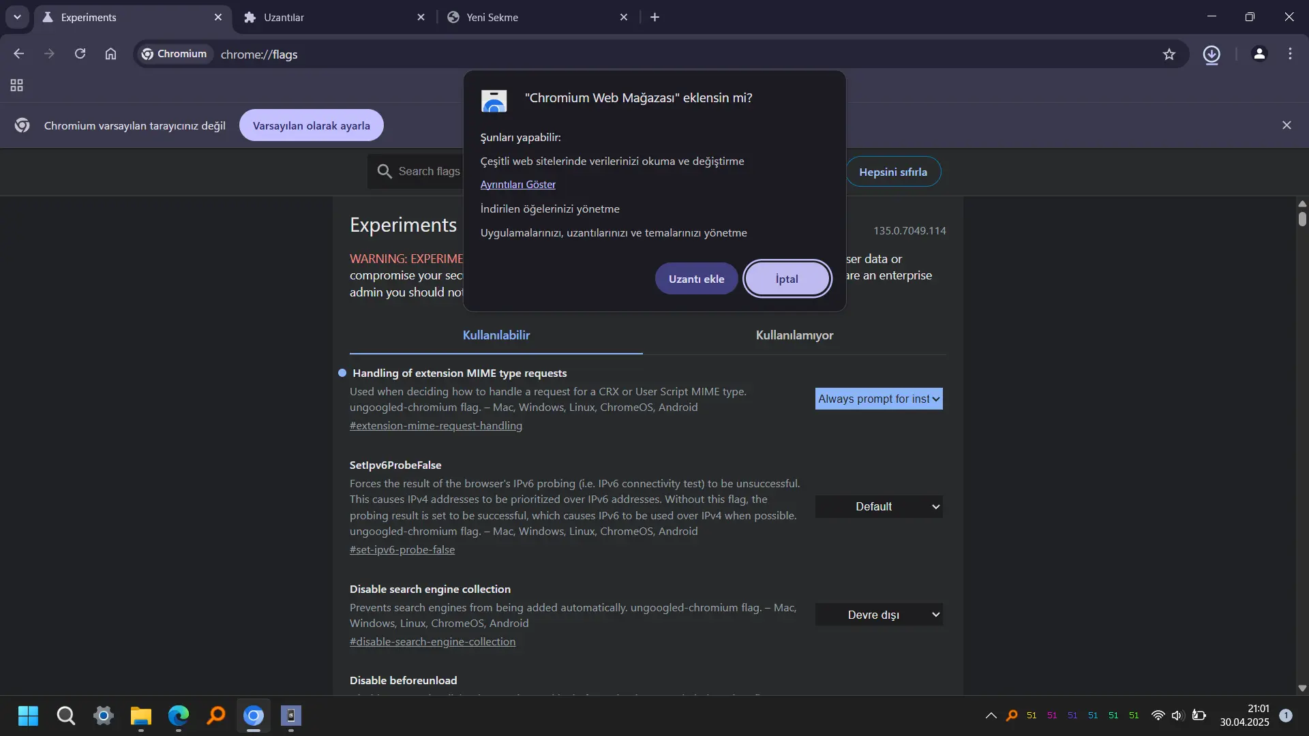Click the orange magnifier tray icon

click(1012, 716)
